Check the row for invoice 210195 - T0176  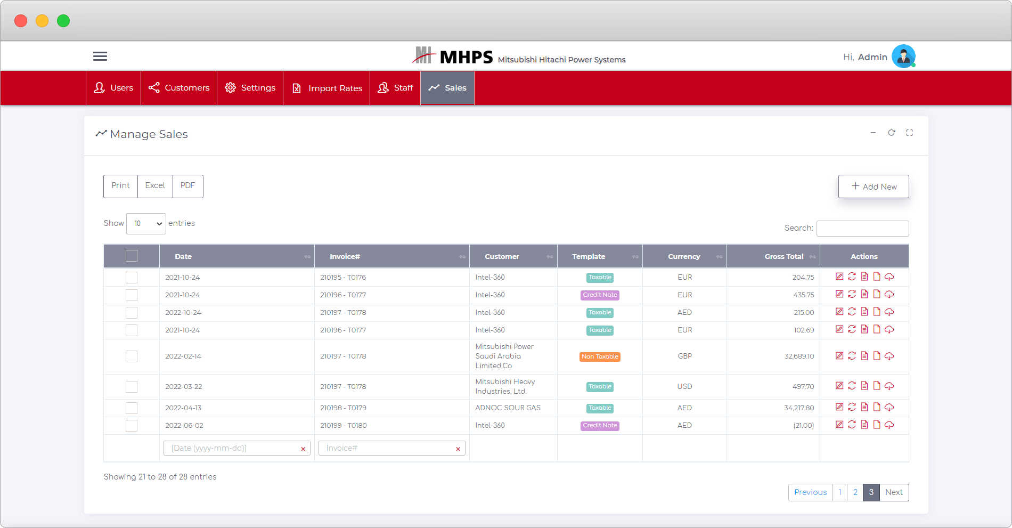[132, 278]
